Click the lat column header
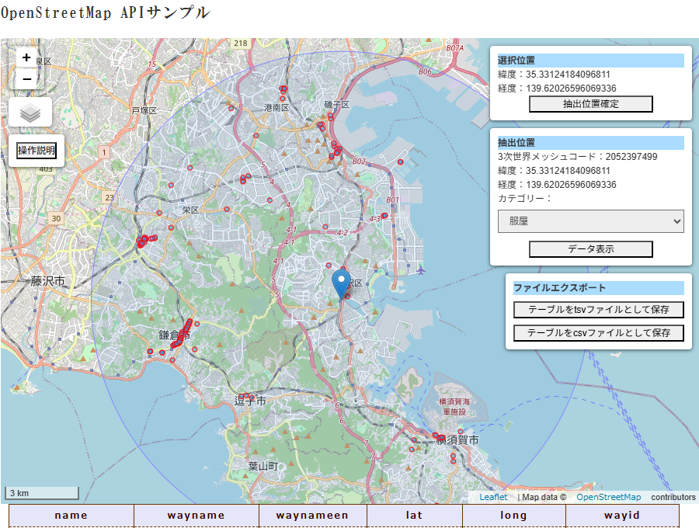699x528 pixels. click(x=414, y=516)
